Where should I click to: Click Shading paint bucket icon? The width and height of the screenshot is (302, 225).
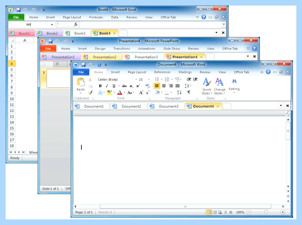157,92
